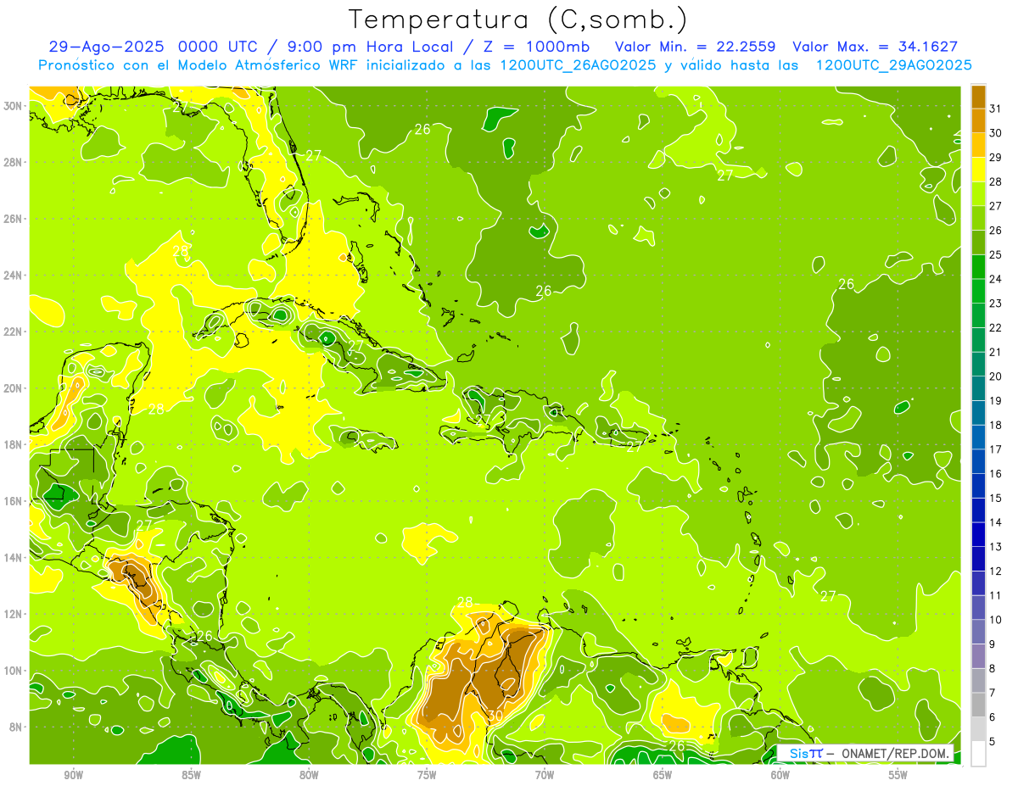The height and width of the screenshot is (786, 1018).
Task: Click legend swatch between 30 and 31
Action: point(978,120)
